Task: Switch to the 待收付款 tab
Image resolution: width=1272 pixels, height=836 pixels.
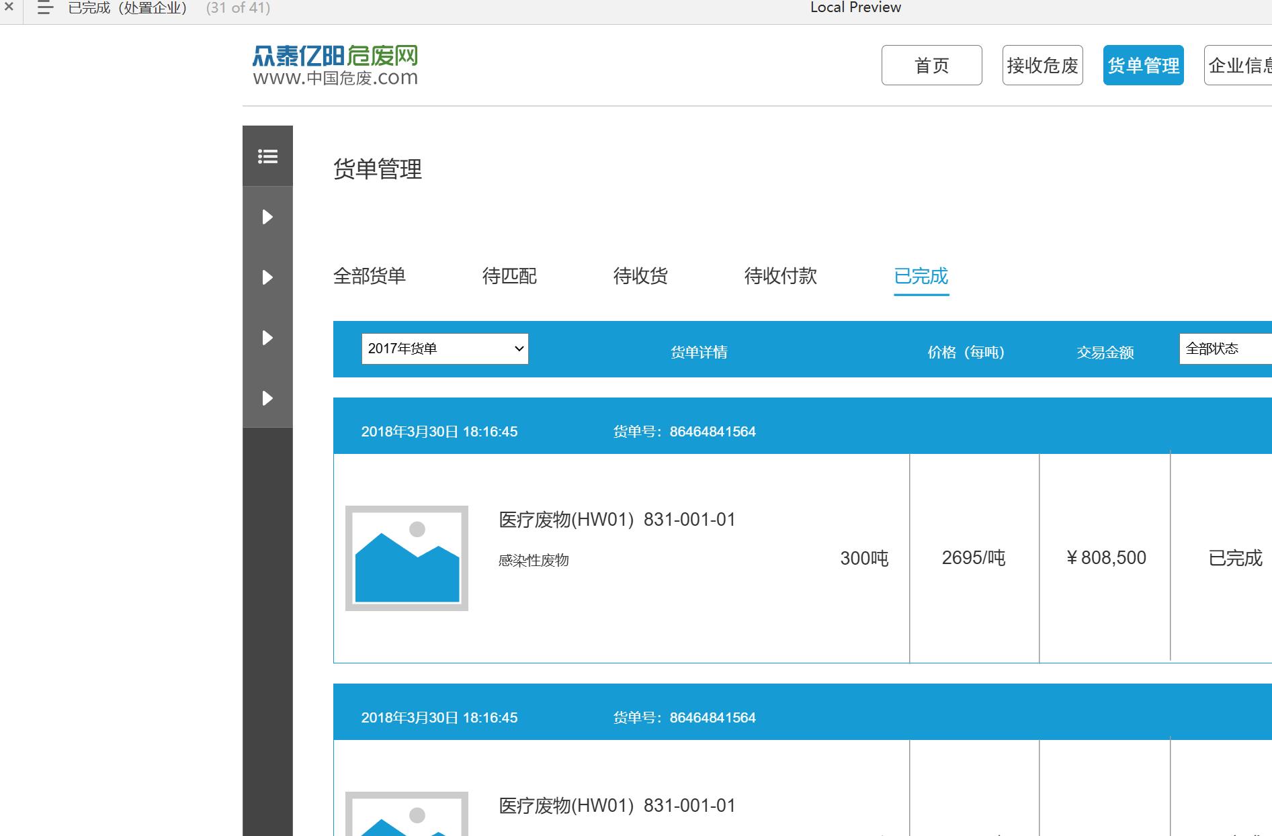Action: click(781, 276)
